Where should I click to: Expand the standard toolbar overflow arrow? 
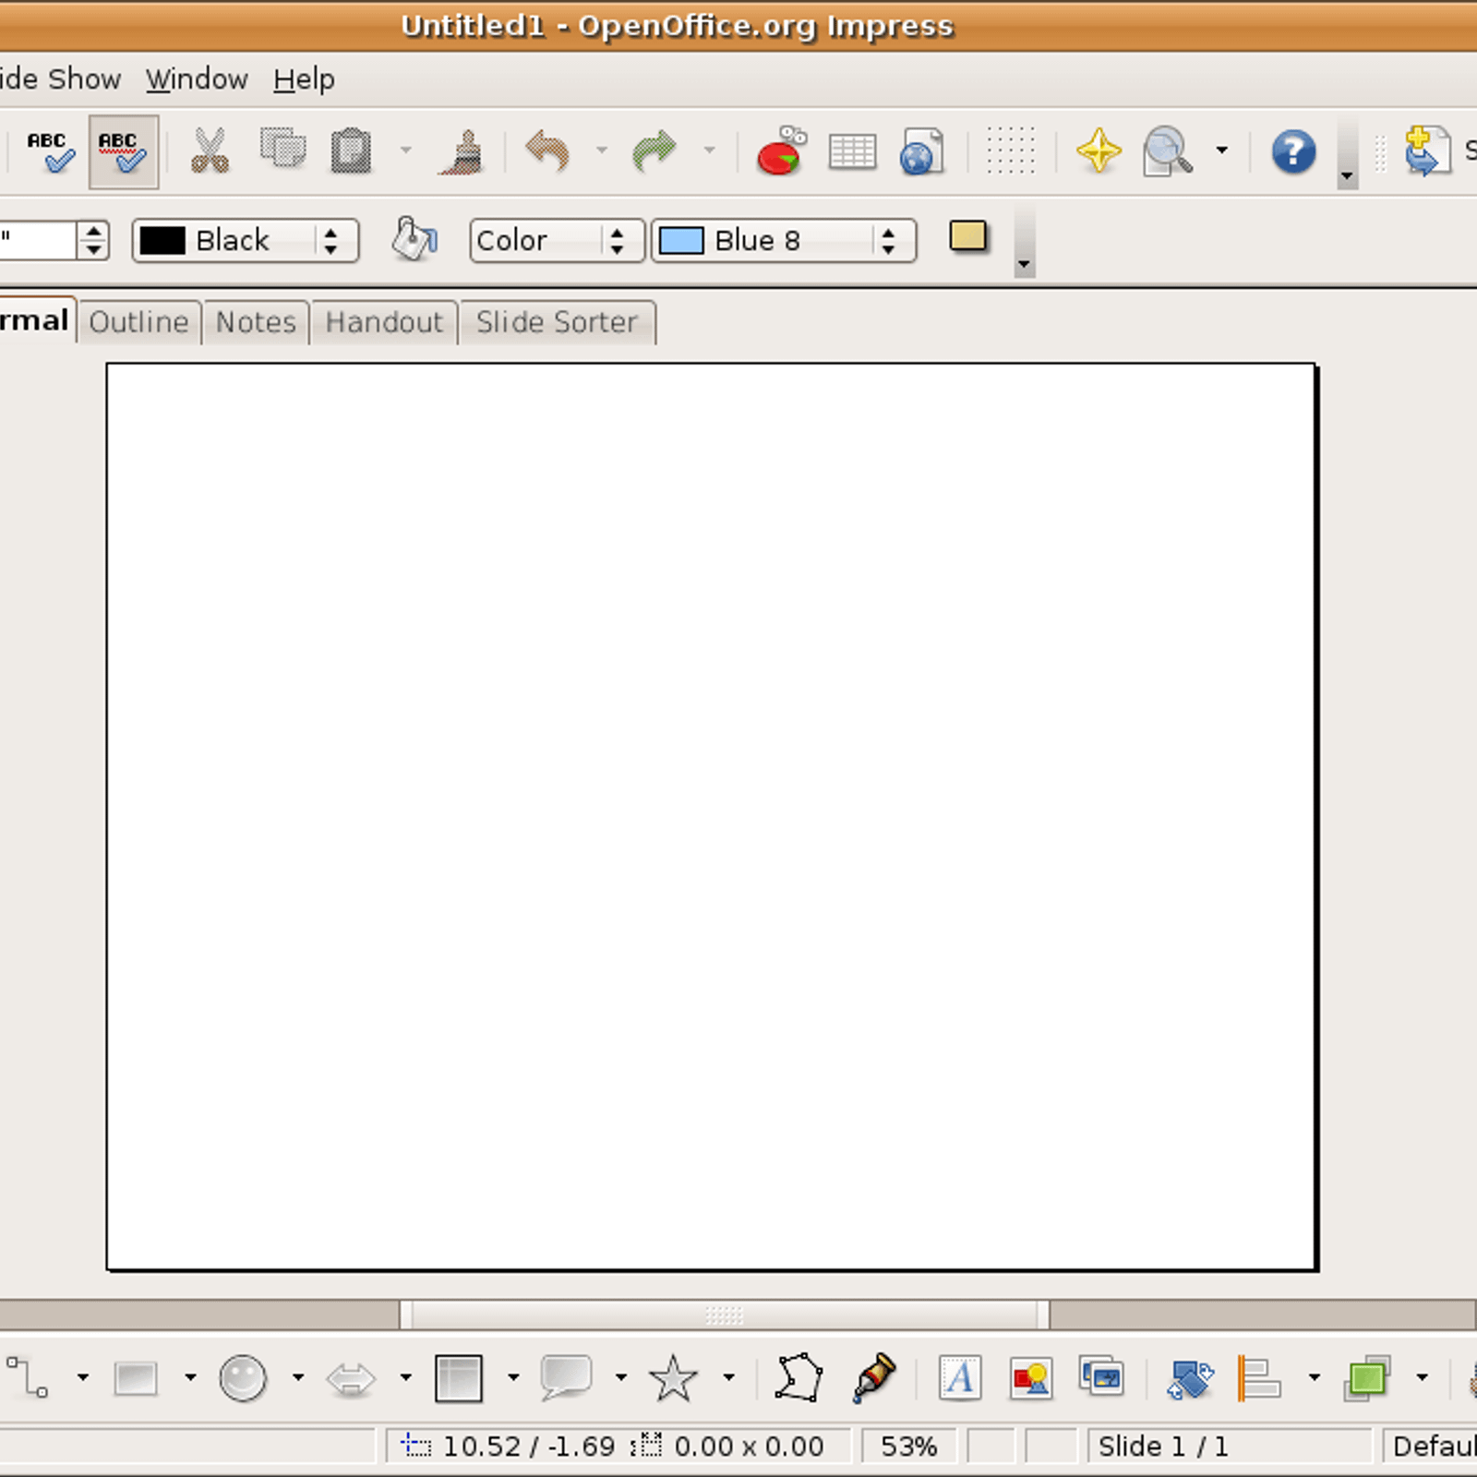pos(1348,174)
